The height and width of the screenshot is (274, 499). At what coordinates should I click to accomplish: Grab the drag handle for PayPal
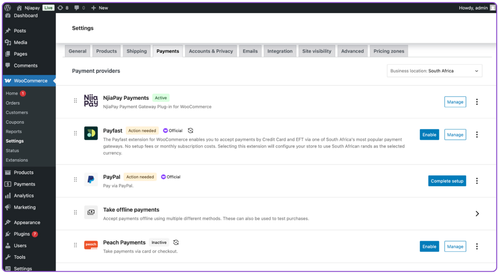(x=75, y=179)
